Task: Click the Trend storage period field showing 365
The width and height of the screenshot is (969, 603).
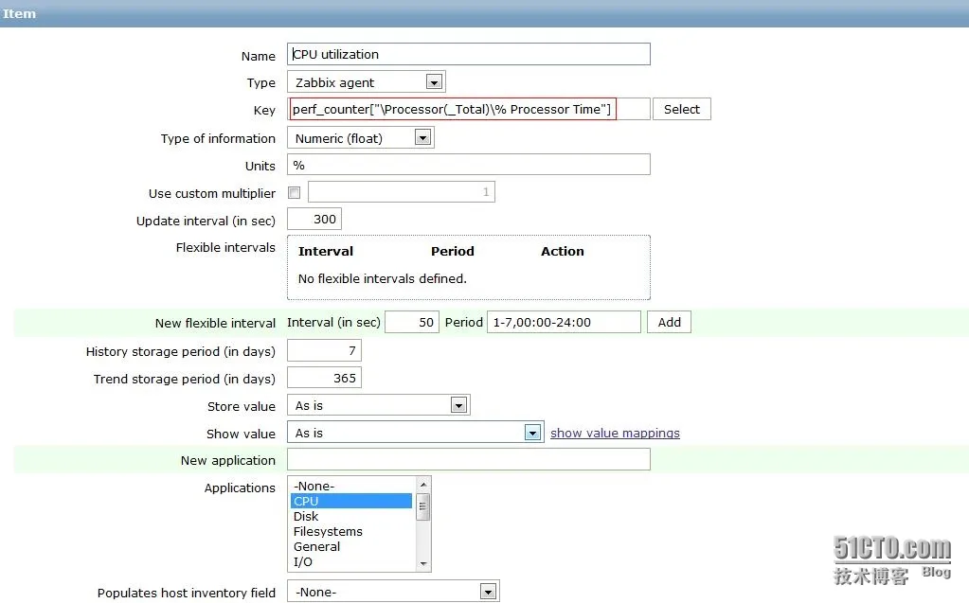Action: [325, 378]
